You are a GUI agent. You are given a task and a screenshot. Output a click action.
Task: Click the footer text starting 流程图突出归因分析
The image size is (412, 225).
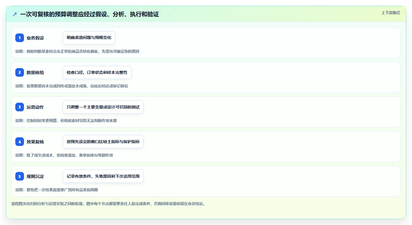108,204
